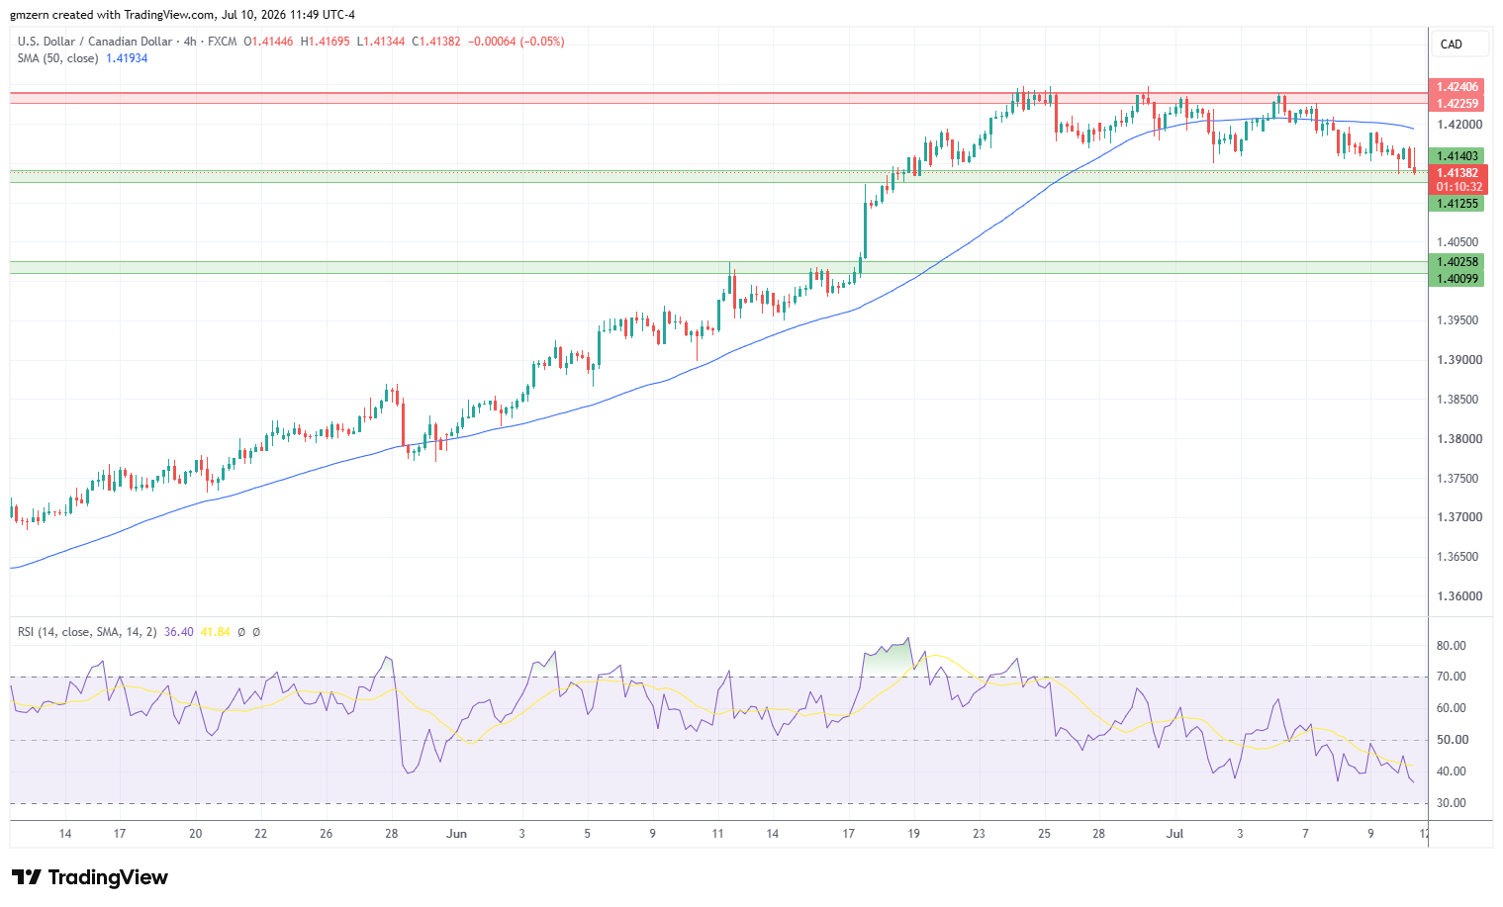The height and width of the screenshot is (907, 1503).
Task: Click the open price value O1.41446
Action: (268, 42)
